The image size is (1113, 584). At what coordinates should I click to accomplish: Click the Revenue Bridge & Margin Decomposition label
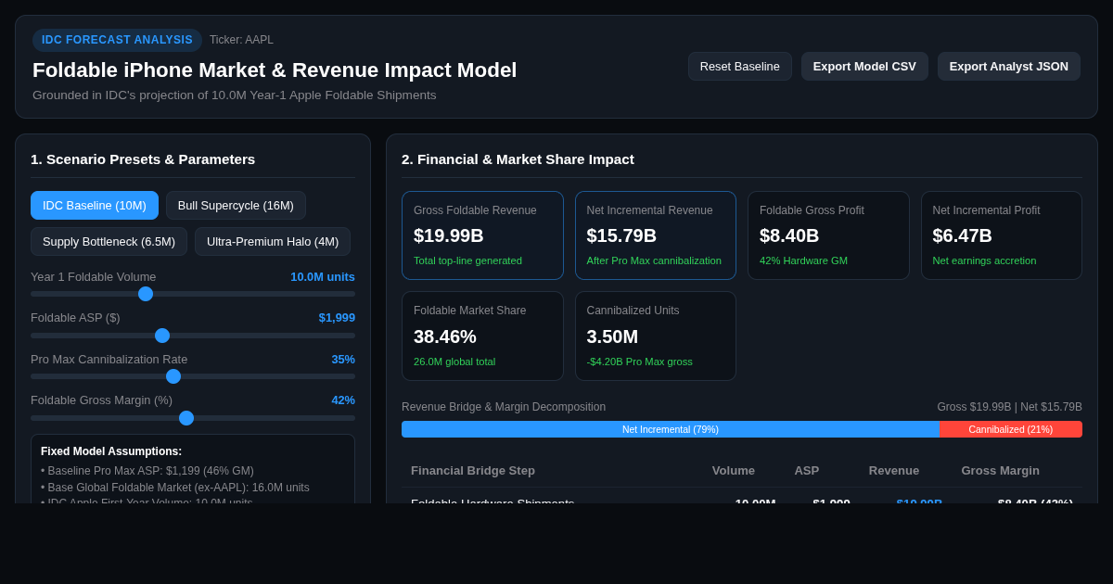[504, 407]
